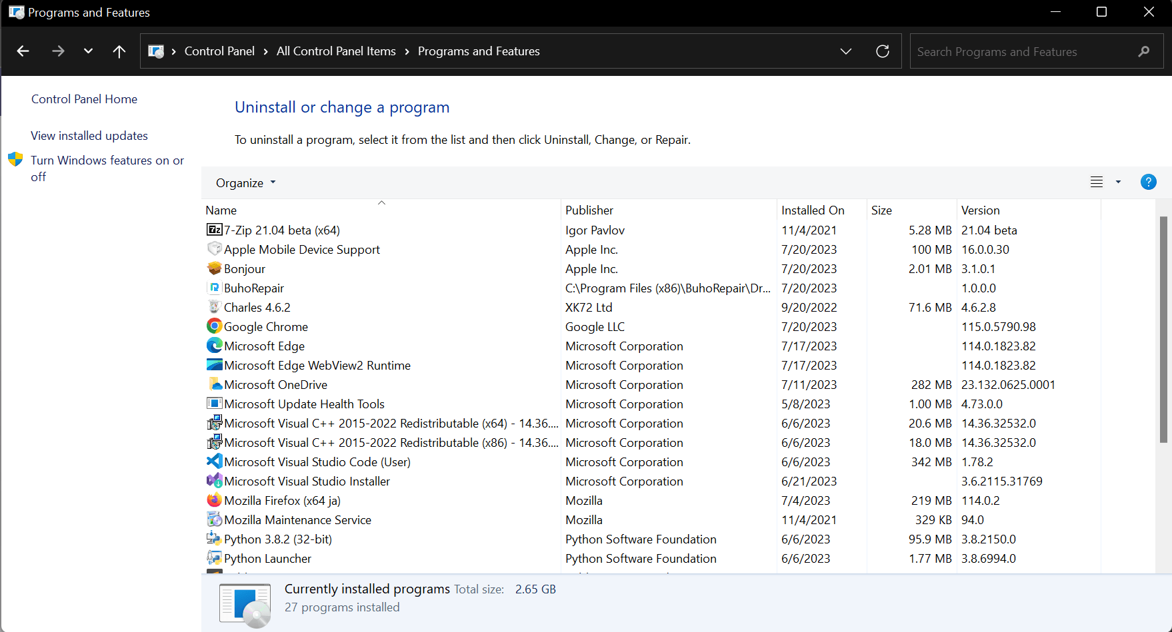The image size is (1172, 632).
Task: Click the BuhoRepair app icon
Action: pos(214,288)
